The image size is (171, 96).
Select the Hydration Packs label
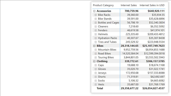pyautogui.click(x=107, y=38)
